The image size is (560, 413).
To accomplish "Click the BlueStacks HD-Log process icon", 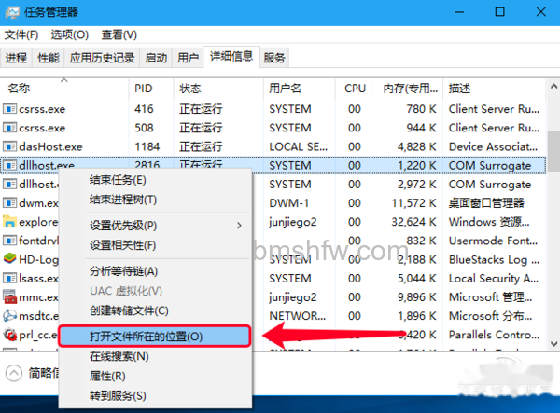I will click(9, 259).
